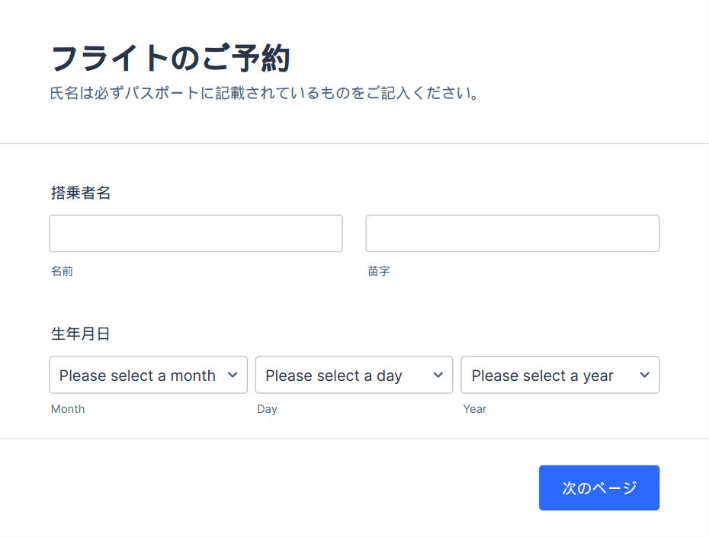The width and height of the screenshot is (709, 537).
Task: Focus the 苗字 last name input field
Action: pos(513,234)
